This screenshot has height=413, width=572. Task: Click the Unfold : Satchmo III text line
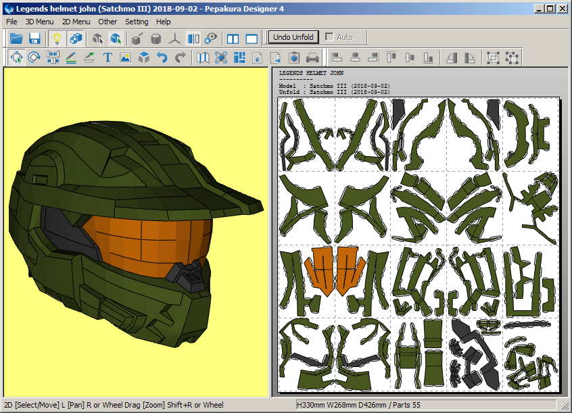point(334,92)
